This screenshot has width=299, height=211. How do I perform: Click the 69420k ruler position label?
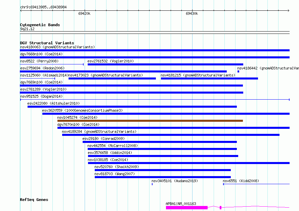84,13
